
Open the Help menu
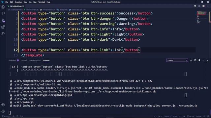click(x=48, y=2)
